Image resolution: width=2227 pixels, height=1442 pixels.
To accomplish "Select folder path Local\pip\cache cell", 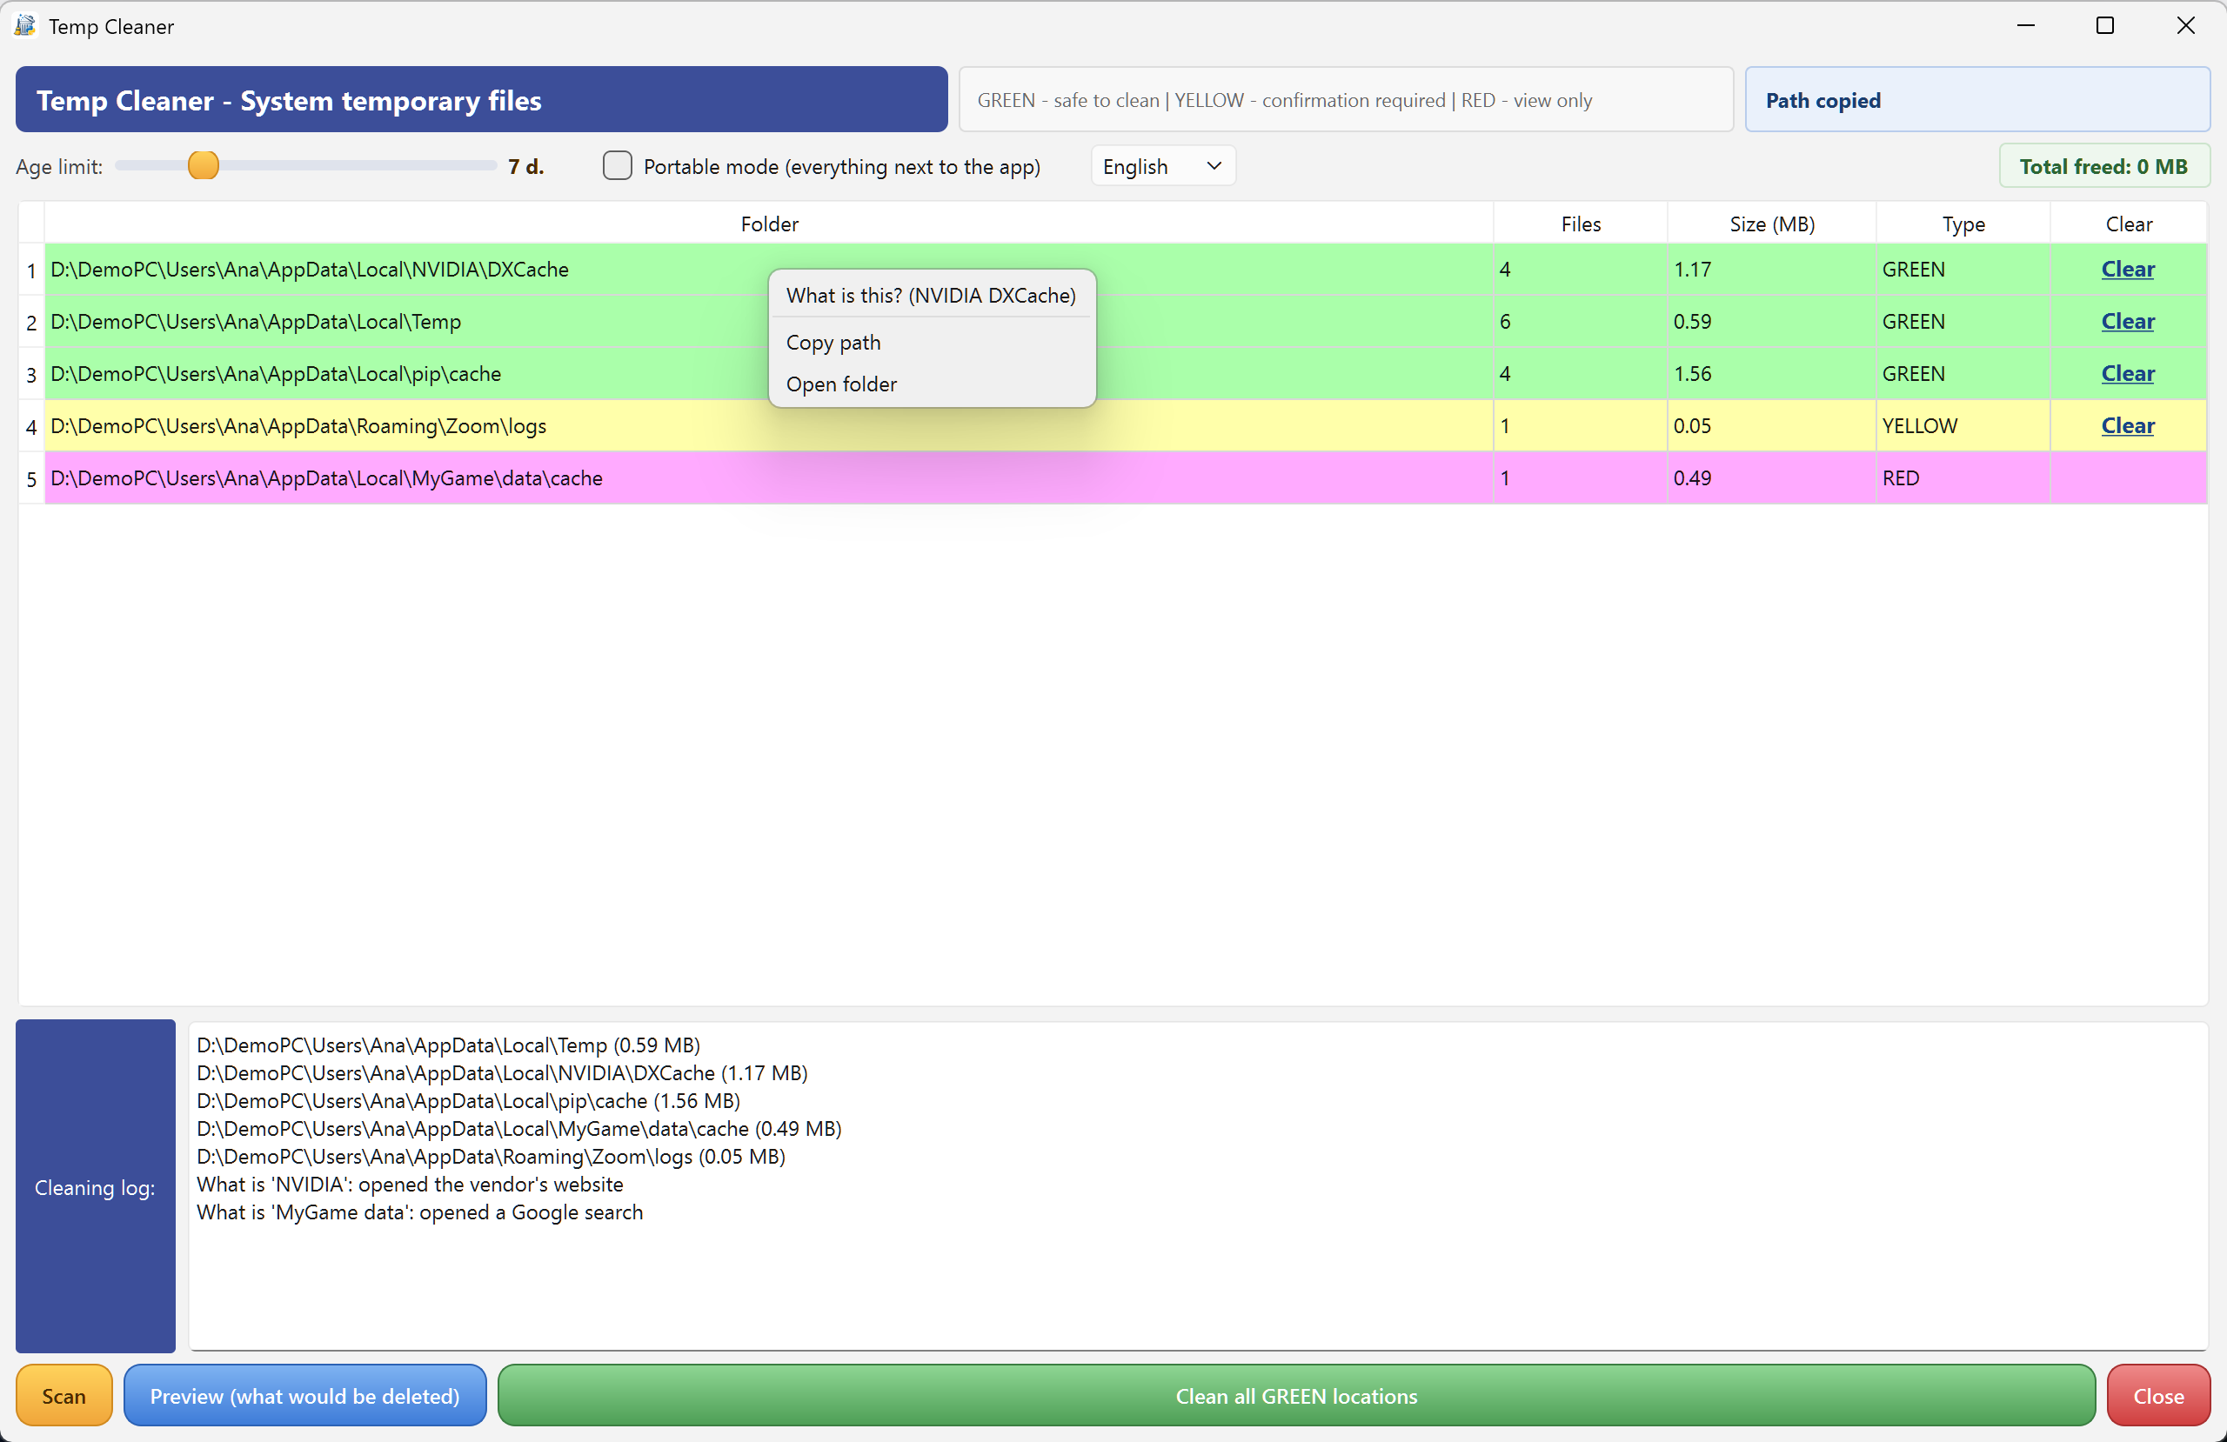I will pyautogui.click(x=769, y=374).
